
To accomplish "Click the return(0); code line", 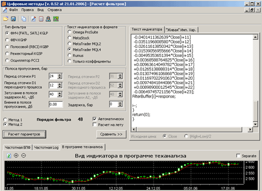I will coord(141,114).
